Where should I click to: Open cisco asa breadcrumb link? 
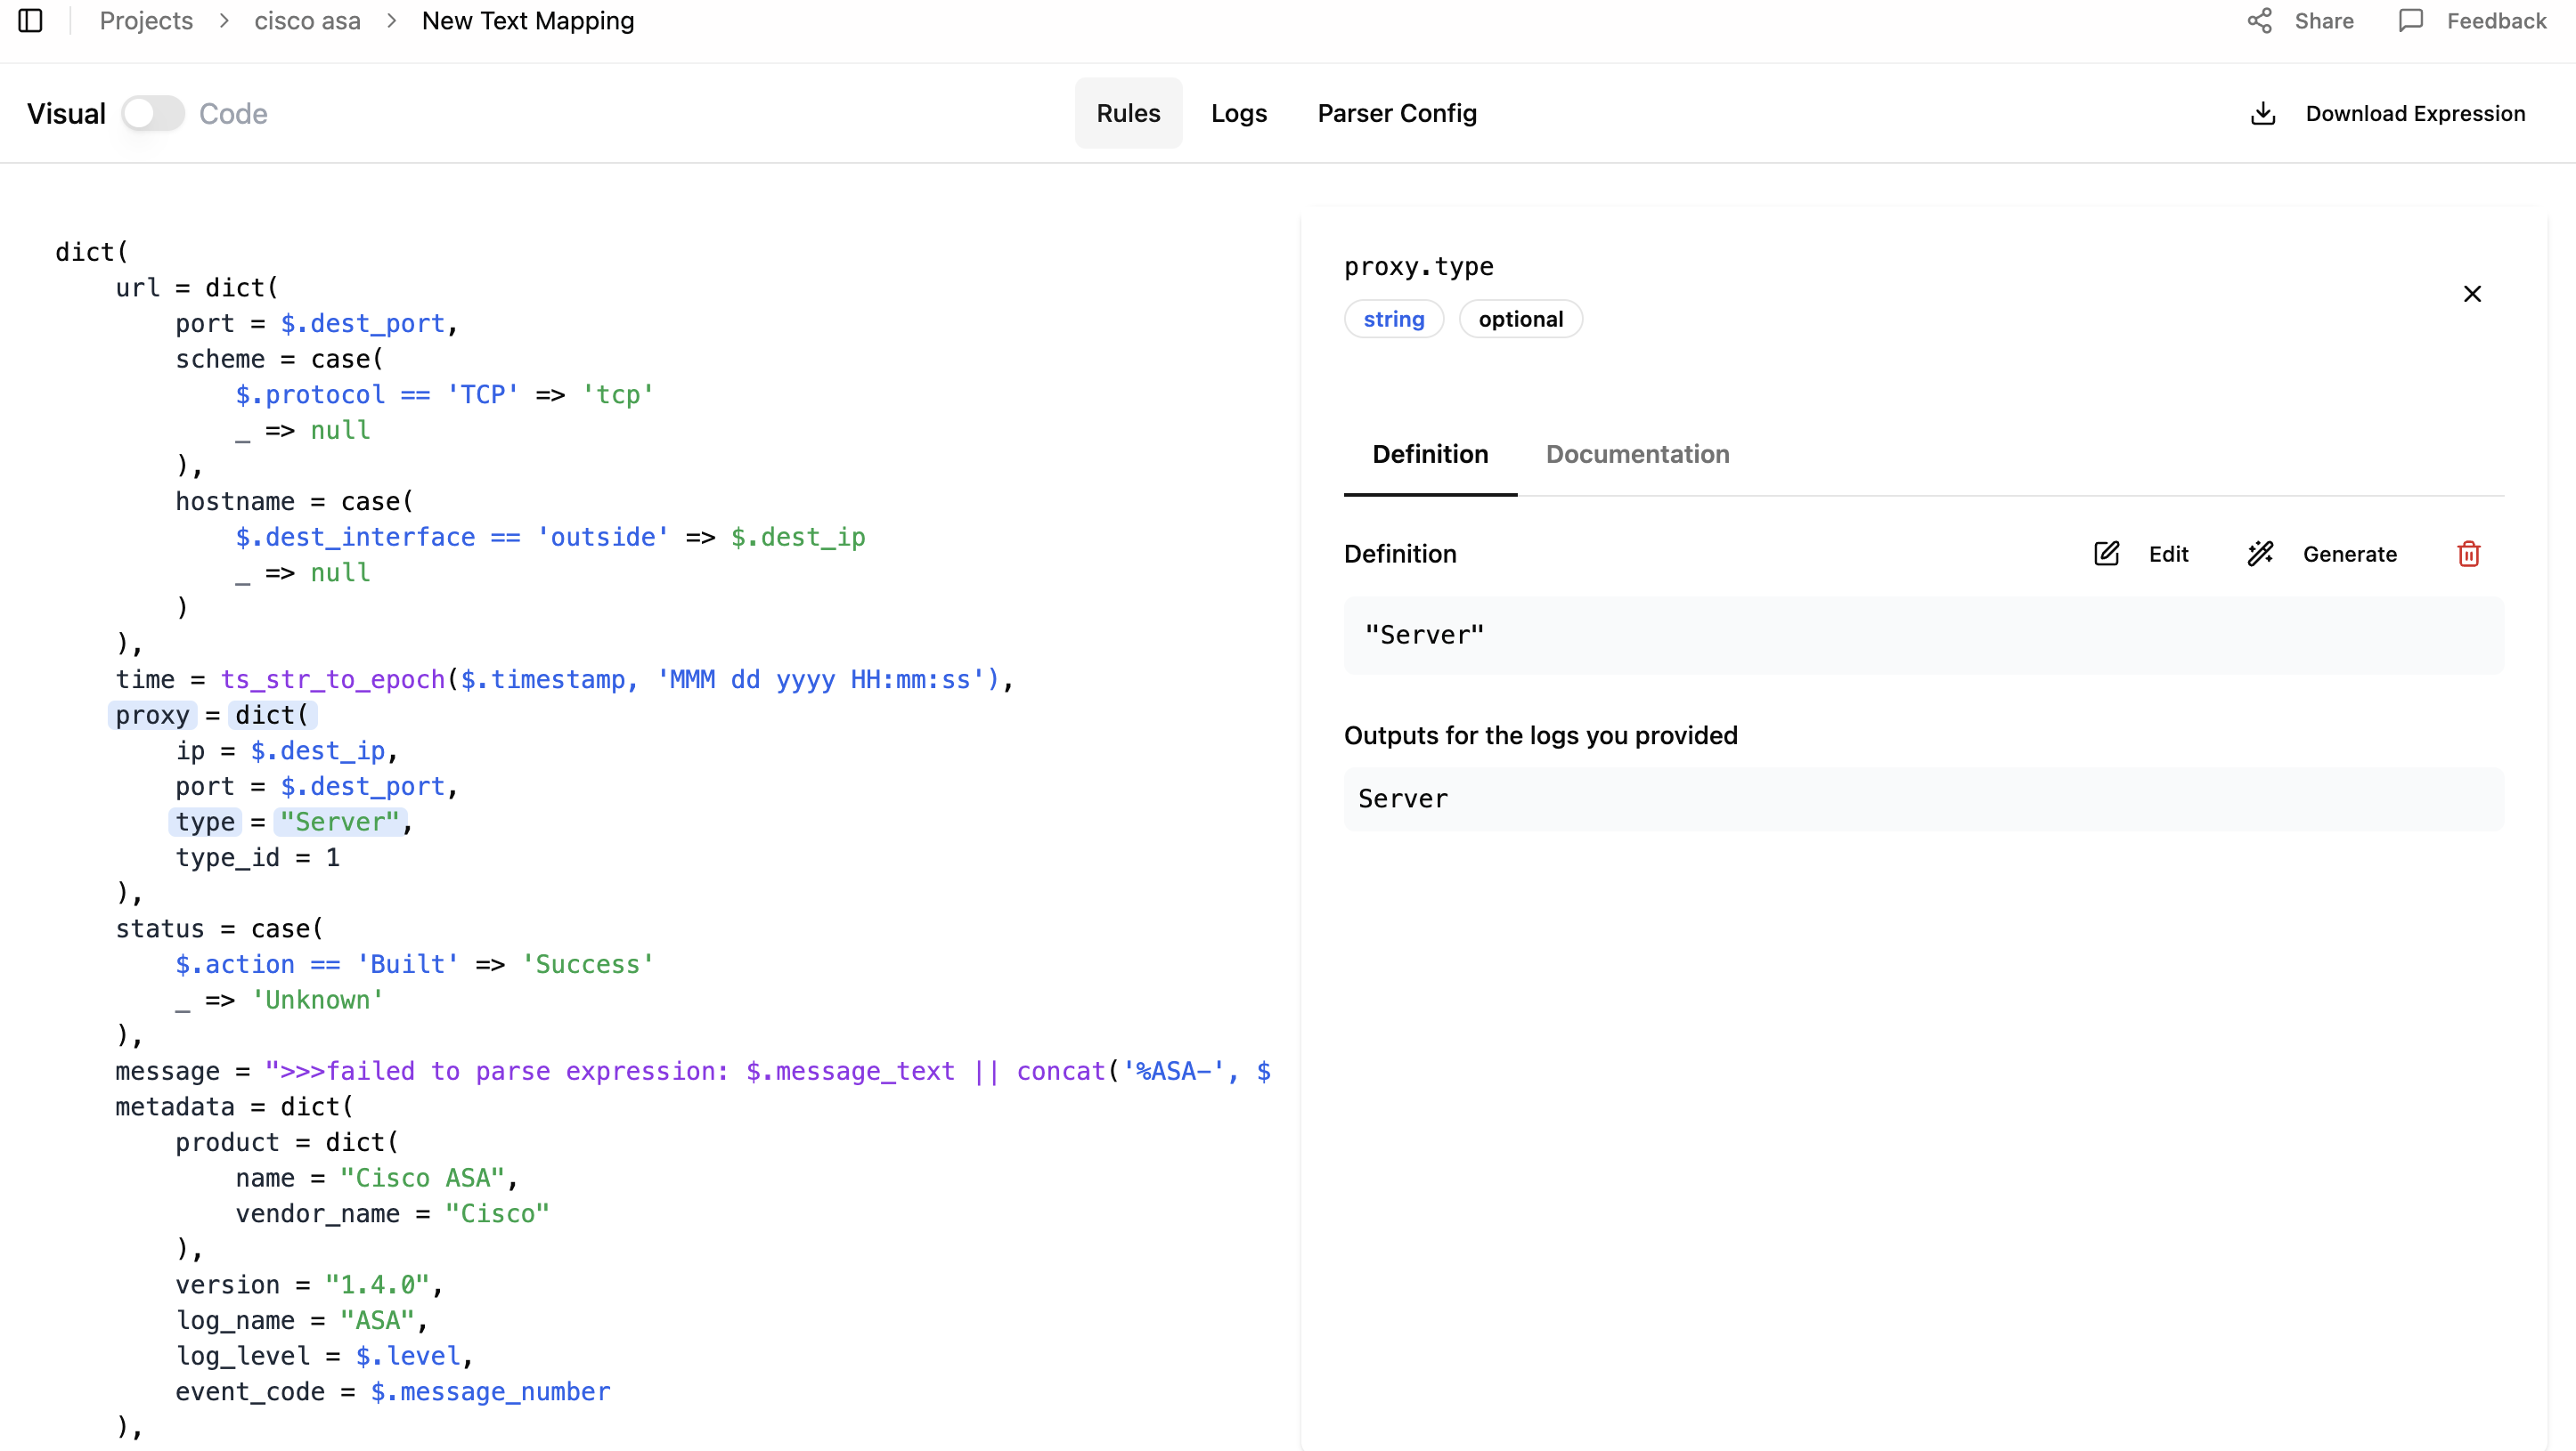pyautogui.click(x=307, y=21)
